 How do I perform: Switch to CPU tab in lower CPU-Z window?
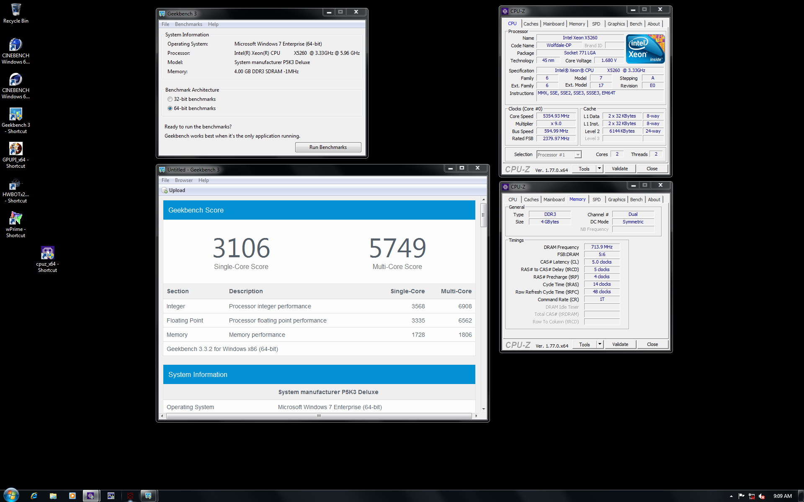point(513,200)
